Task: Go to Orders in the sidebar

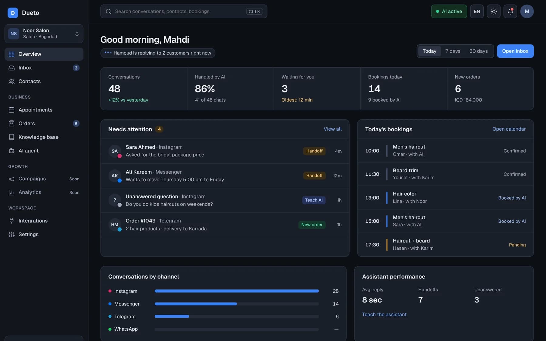Action: coord(44,123)
